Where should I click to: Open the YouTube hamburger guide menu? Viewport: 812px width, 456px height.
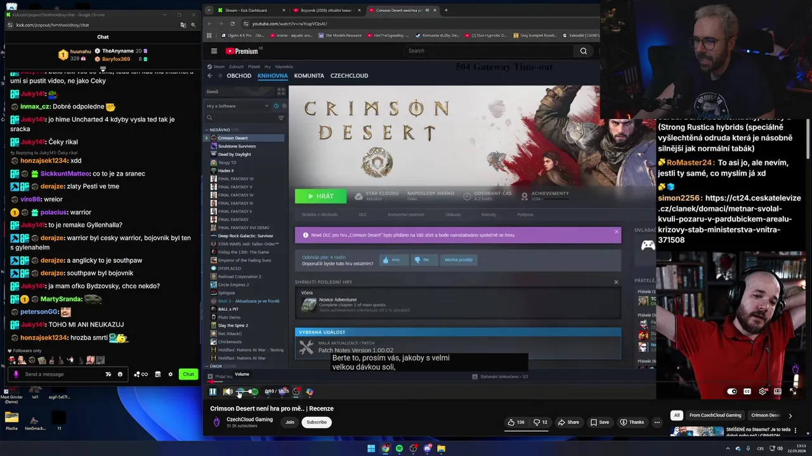pyautogui.click(x=214, y=51)
